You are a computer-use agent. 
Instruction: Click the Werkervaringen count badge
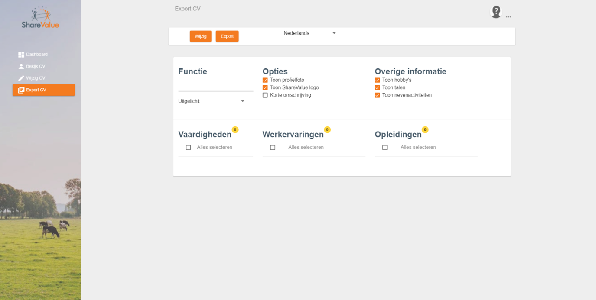point(327,129)
